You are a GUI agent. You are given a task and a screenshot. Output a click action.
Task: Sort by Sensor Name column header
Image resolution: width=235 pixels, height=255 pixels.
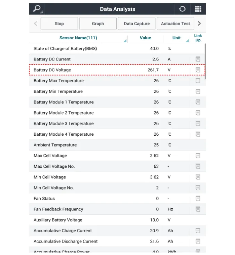tap(78, 38)
